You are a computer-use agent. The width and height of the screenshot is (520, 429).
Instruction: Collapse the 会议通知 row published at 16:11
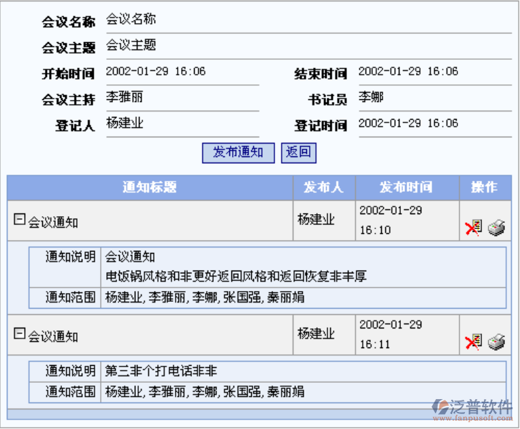pyautogui.click(x=20, y=334)
